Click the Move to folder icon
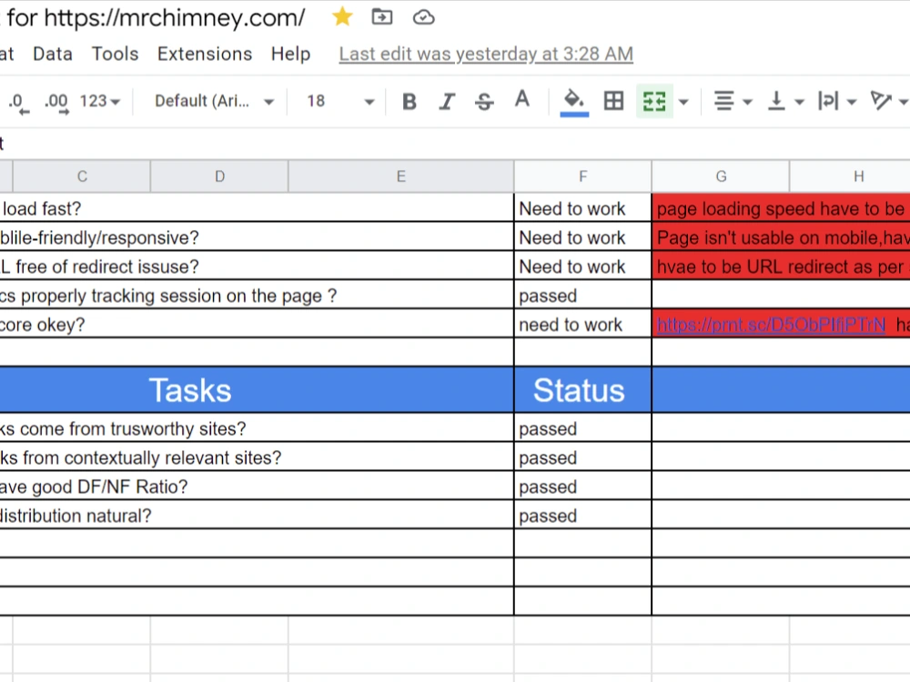The height and width of the screenshot is (682, 910). 382,16
